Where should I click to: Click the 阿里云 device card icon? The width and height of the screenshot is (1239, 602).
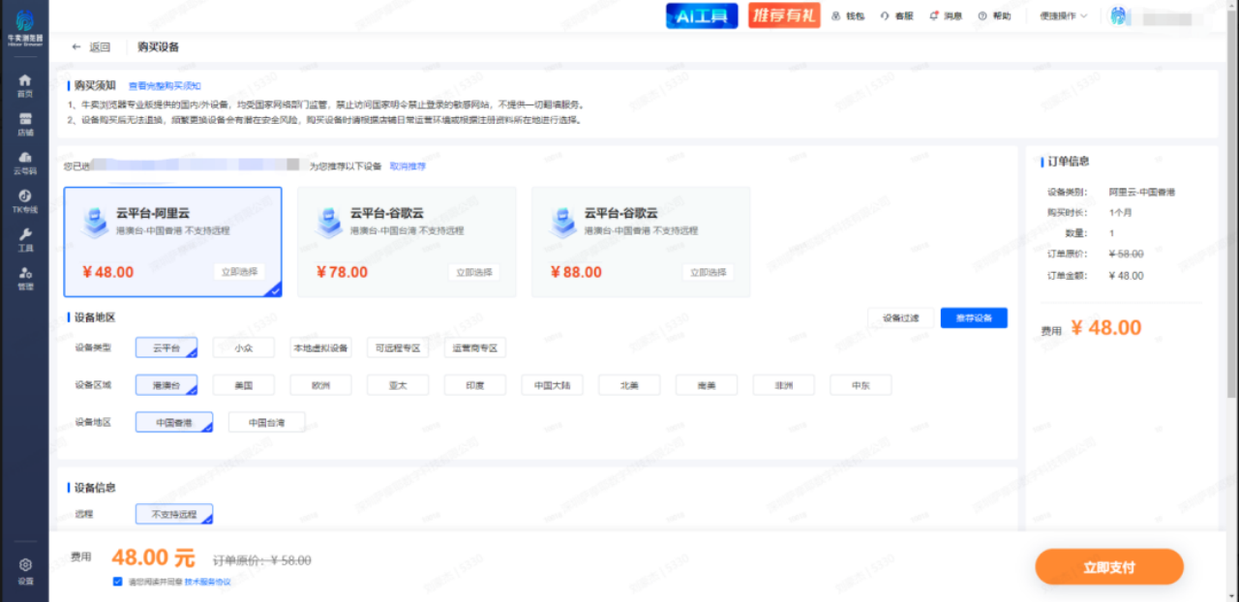(94, 222)
